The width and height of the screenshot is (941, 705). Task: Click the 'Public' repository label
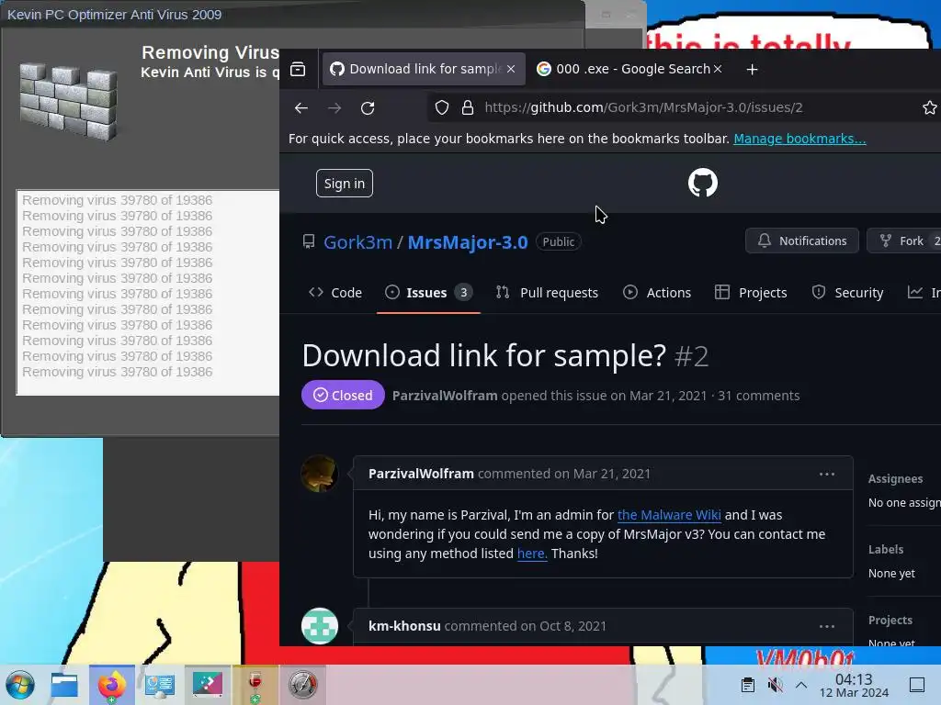pyautogui.click(x=558, y=241)
